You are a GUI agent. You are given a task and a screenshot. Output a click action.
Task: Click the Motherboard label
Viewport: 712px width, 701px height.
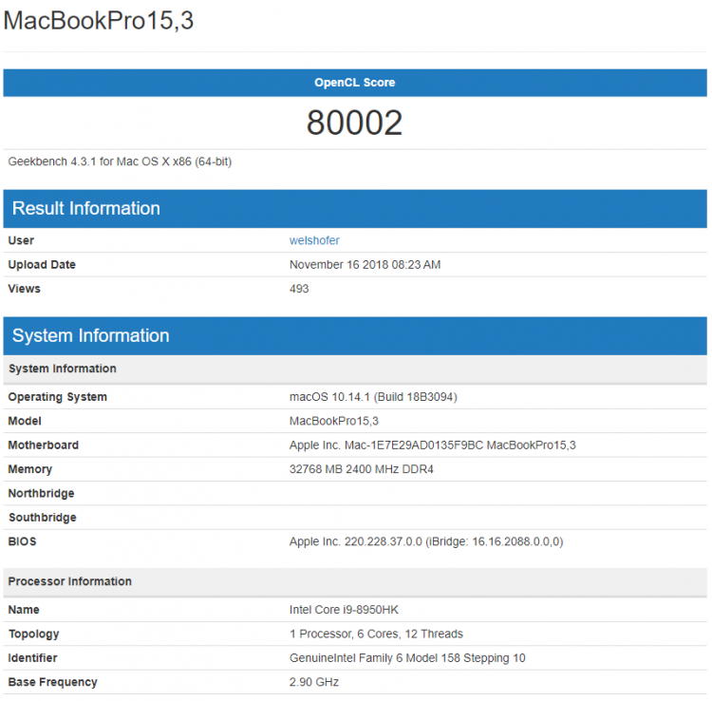(x=43, y=445)
